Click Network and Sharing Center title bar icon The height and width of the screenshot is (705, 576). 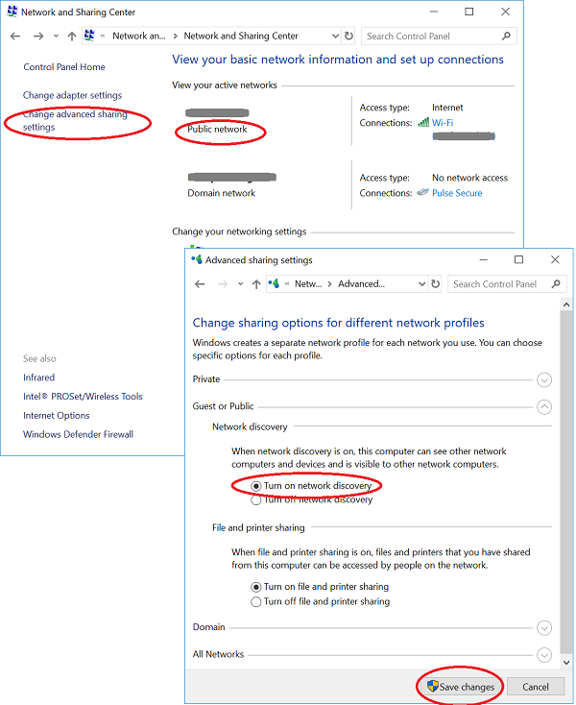click(12, 12)
